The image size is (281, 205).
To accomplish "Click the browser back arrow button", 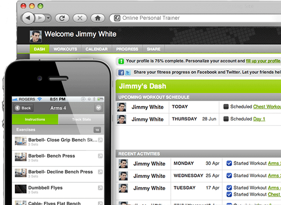I will point(29,18).
